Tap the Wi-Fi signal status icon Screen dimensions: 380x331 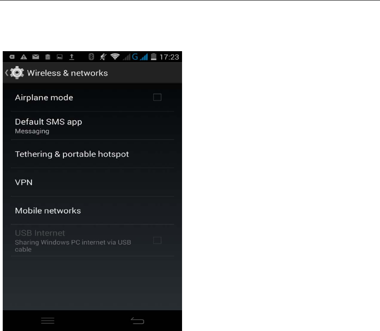115,57
